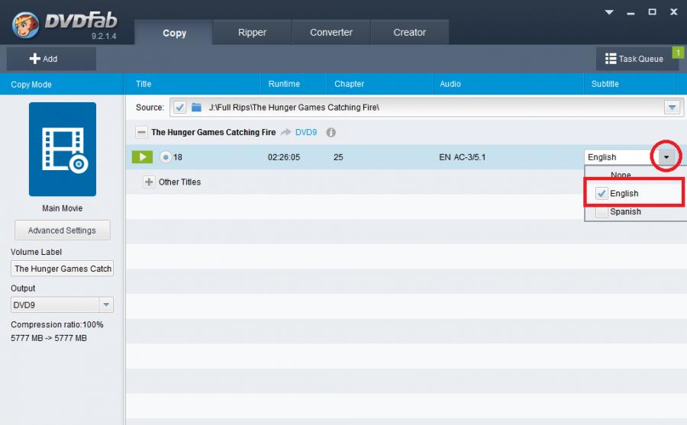The width and height of the screenshot is (687, 425).
Task: Click the chapter count 25
Action: [x=338, y=157]
